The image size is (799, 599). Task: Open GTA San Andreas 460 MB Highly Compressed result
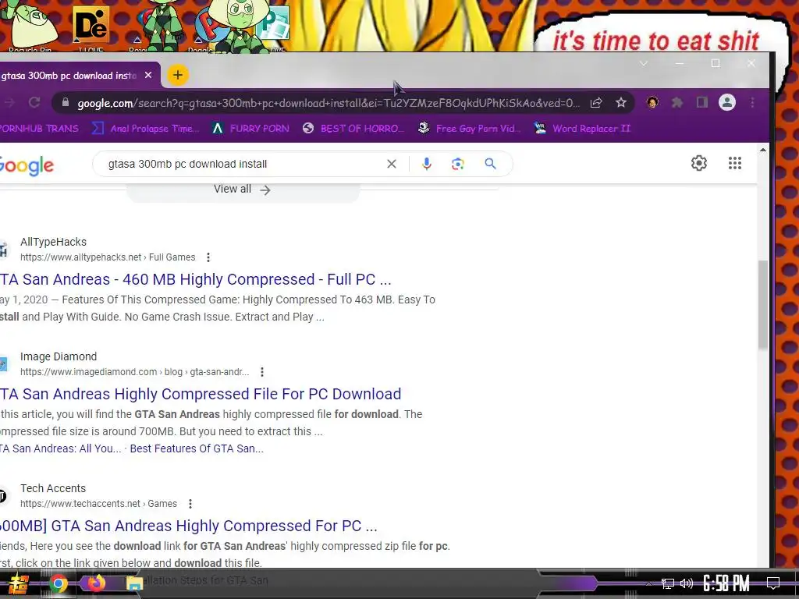tap(195, 279)
